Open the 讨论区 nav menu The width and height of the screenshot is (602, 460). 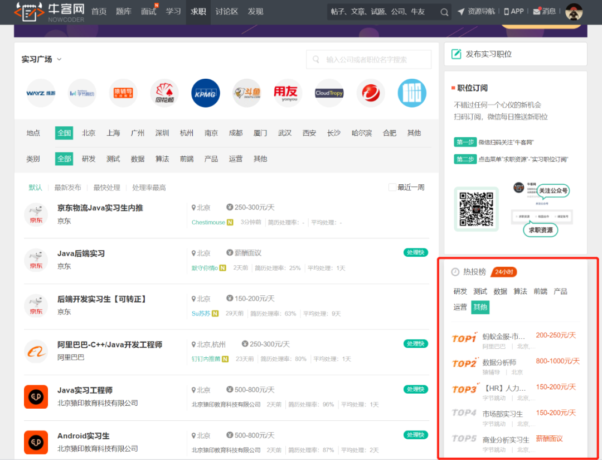(226, 12)
